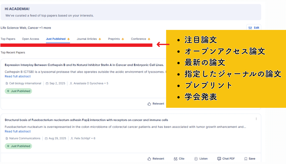Open the Conference tab
Viewport: 286px width, 164px height.
(138, 39)
